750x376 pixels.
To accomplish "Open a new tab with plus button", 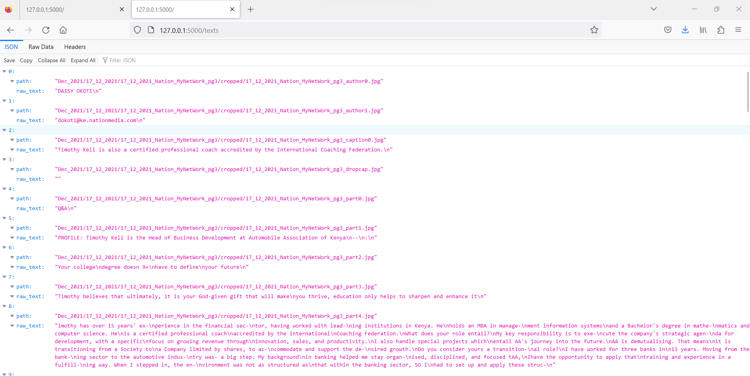I will pos(251,9).
